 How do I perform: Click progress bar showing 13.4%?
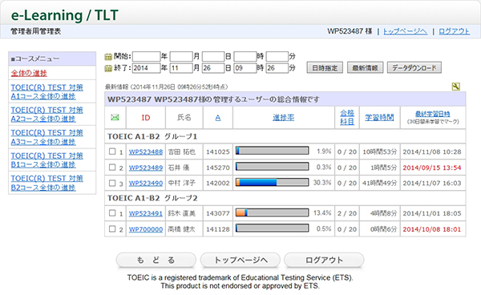pos(272,212)
